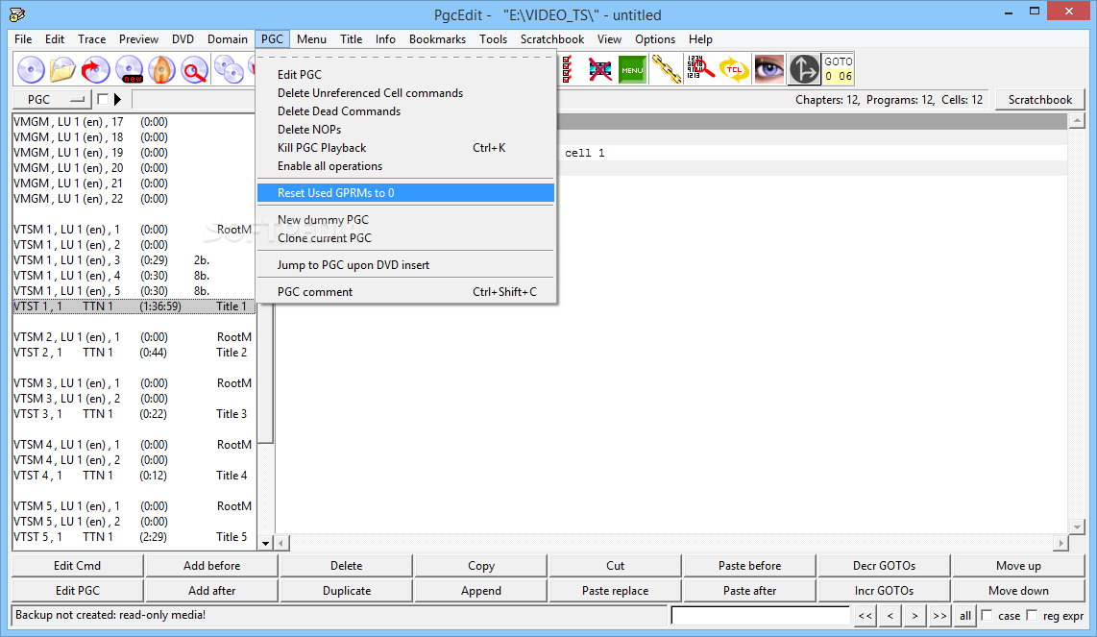This screenshot has height=637, width=1097.
Task: Enable the reg expr checkbox
Action: pyautogui.click(x=1032, y=615)
